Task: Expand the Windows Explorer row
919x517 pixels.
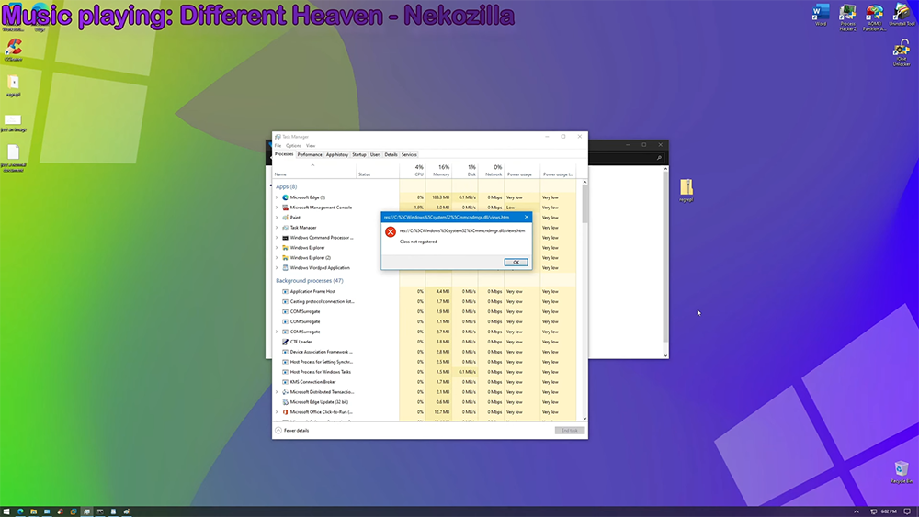Action: point(277,248)
